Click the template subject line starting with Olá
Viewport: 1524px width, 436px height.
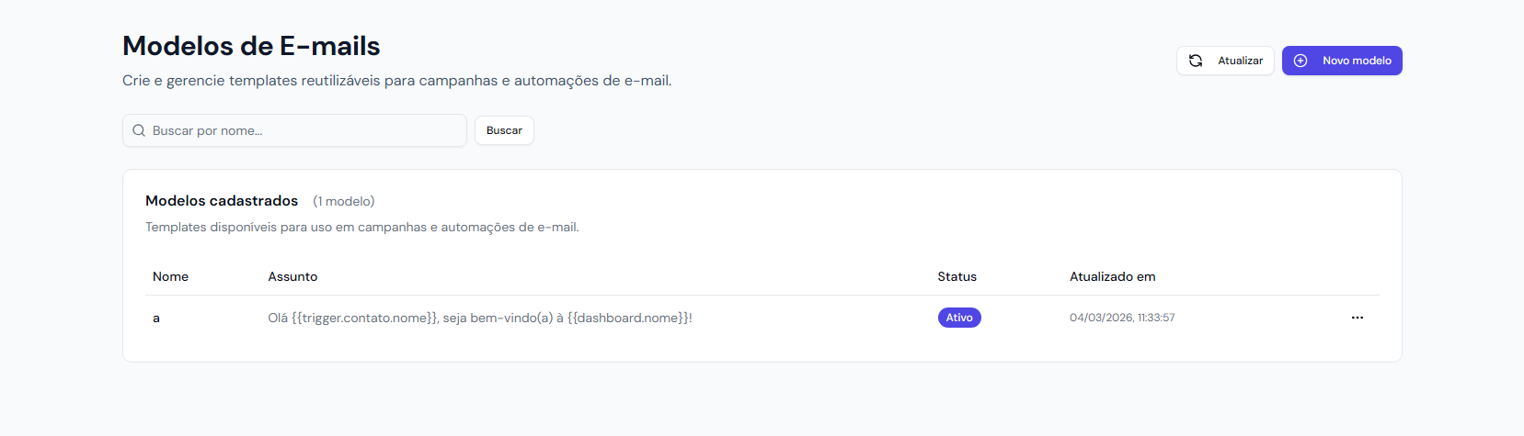pos(479,318)
